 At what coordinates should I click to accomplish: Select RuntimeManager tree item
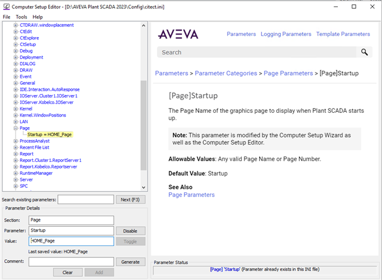(36, 173)
